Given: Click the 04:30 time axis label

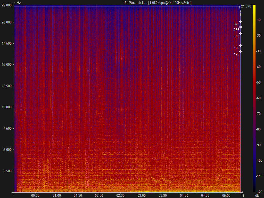Looking at the screenshot, I should [x=205, y=195].
